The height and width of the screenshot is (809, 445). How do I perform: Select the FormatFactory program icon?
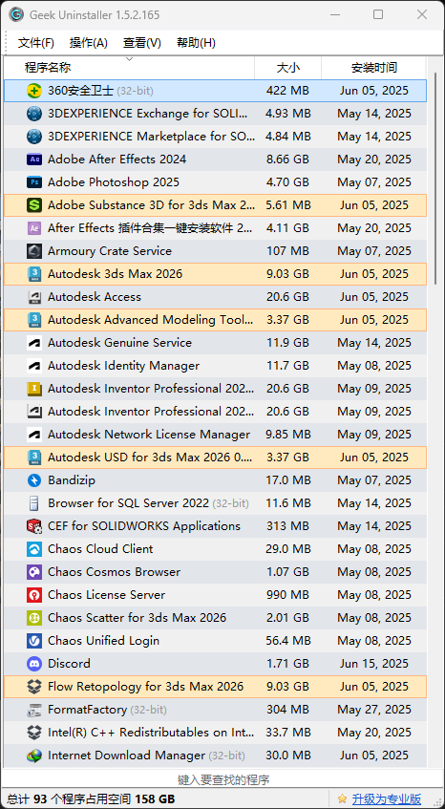(34, 710)
